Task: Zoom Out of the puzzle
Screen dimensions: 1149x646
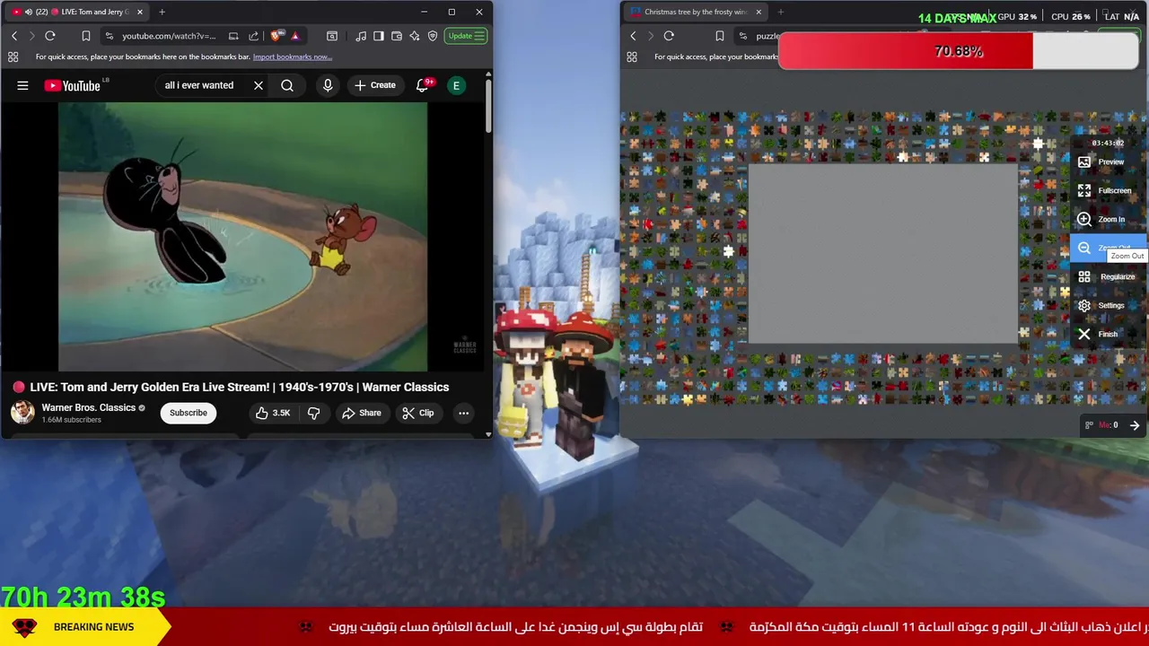Action: (x=1110, y=248)
